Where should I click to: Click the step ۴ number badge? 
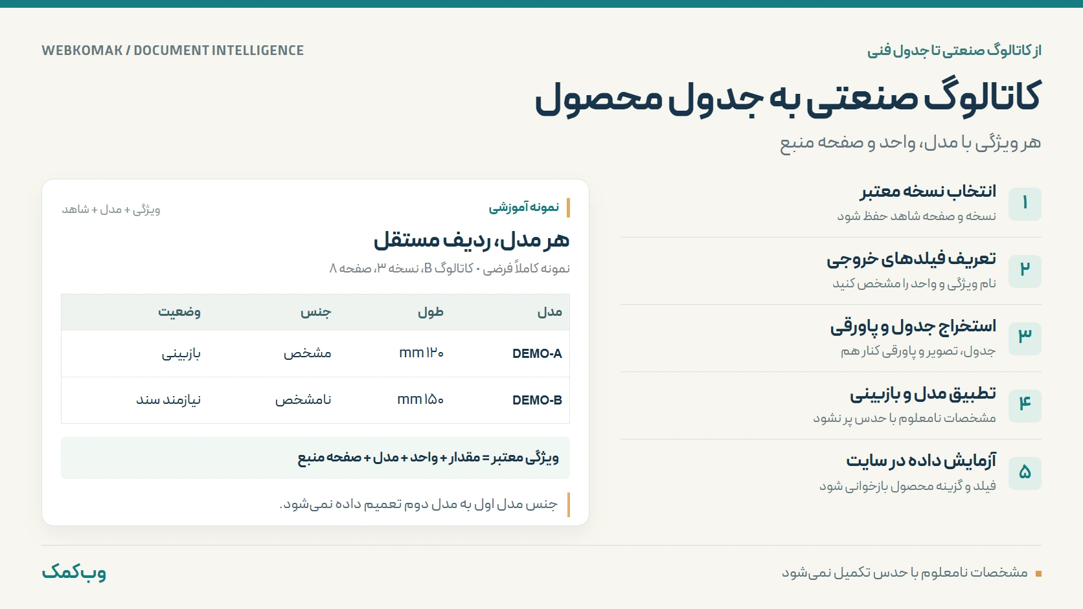point(1025,406)
